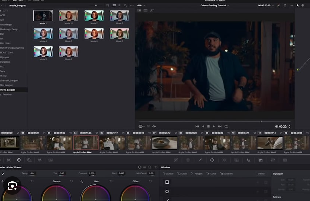Viewport: 310px width, 201px height.
Task: Select the Movie 6 LUT thumbnail
Action: 94,34
